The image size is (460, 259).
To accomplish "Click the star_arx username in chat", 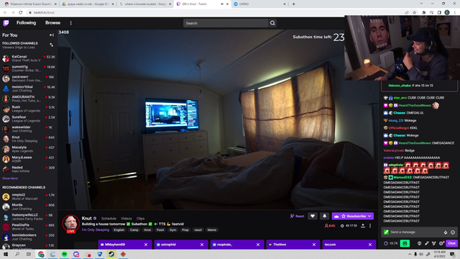I will point(400,98).
